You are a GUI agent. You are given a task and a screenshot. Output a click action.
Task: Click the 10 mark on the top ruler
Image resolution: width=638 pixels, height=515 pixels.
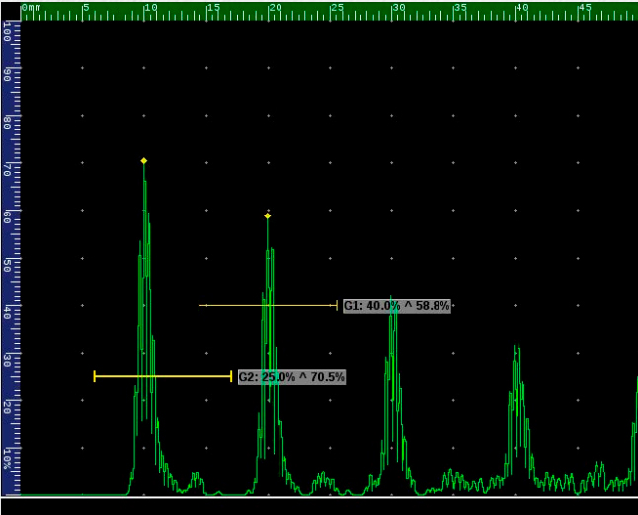(149, 7)
